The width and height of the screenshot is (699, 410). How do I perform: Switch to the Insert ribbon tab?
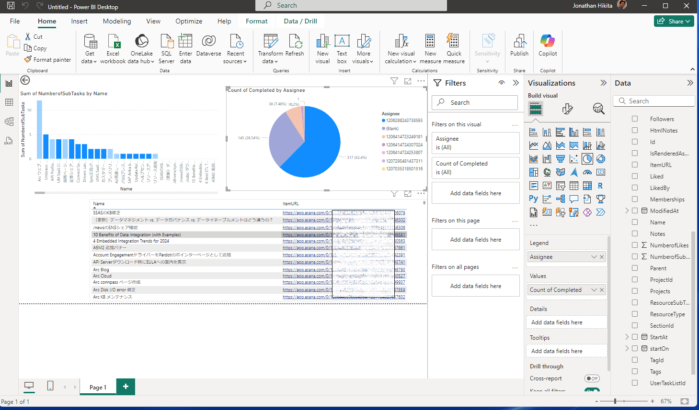[x=79, y=21]
